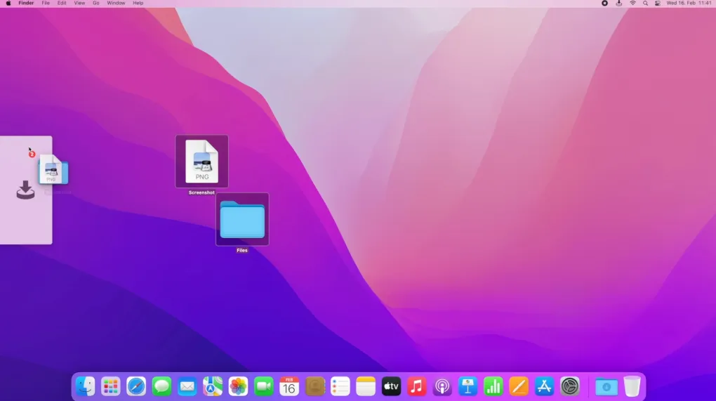Open the View menu

point(79,4)
